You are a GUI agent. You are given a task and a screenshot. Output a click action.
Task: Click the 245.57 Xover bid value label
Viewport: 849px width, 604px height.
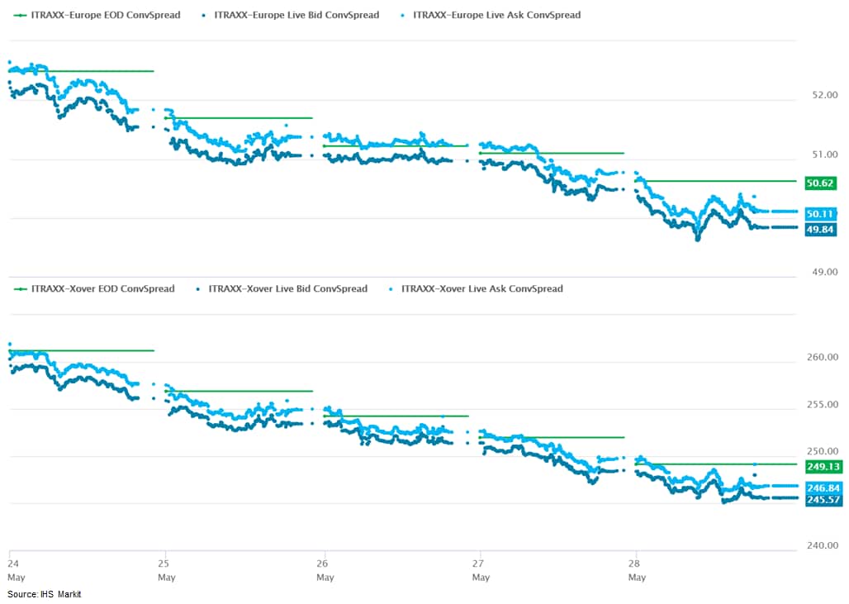[x=823, y=500]
